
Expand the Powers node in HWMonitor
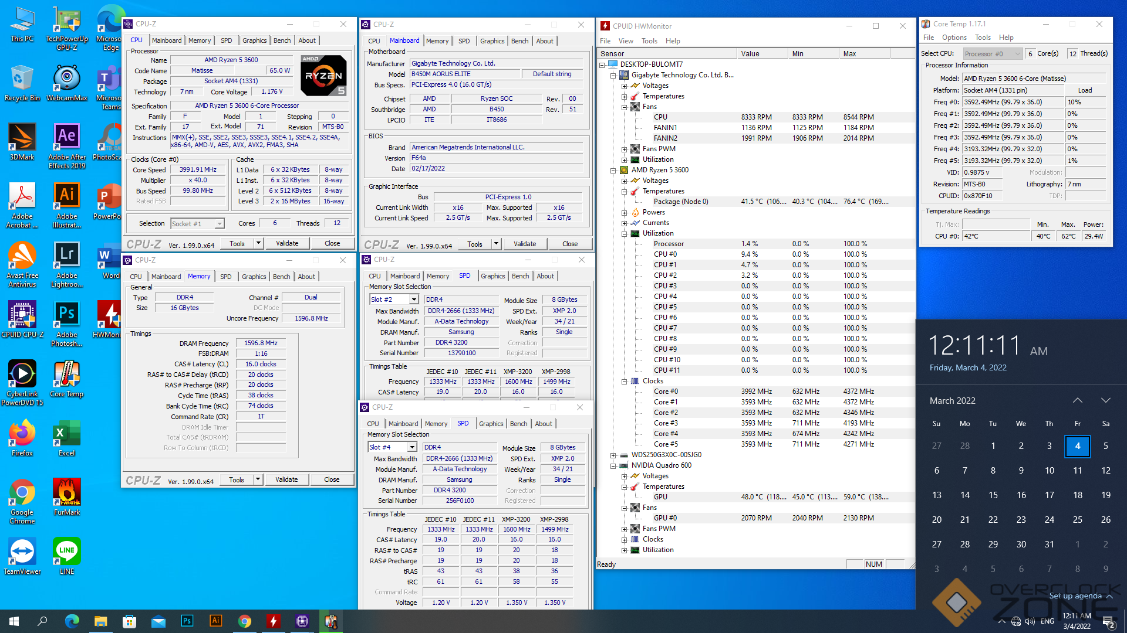click(625, 212)
